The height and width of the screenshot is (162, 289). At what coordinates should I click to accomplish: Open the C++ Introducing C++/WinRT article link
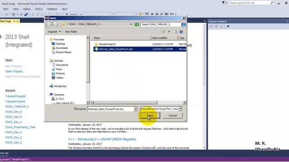(x=102, y=139)
